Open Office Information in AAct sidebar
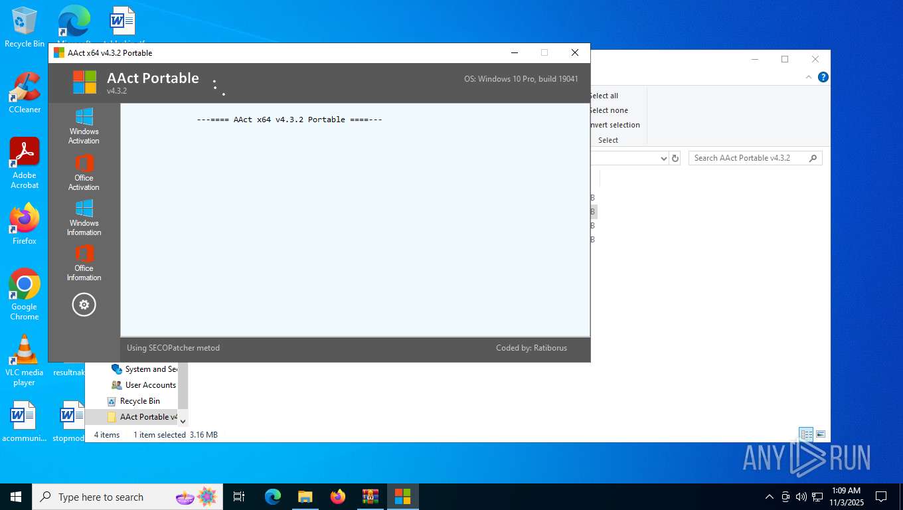 (x=84, y=263)
